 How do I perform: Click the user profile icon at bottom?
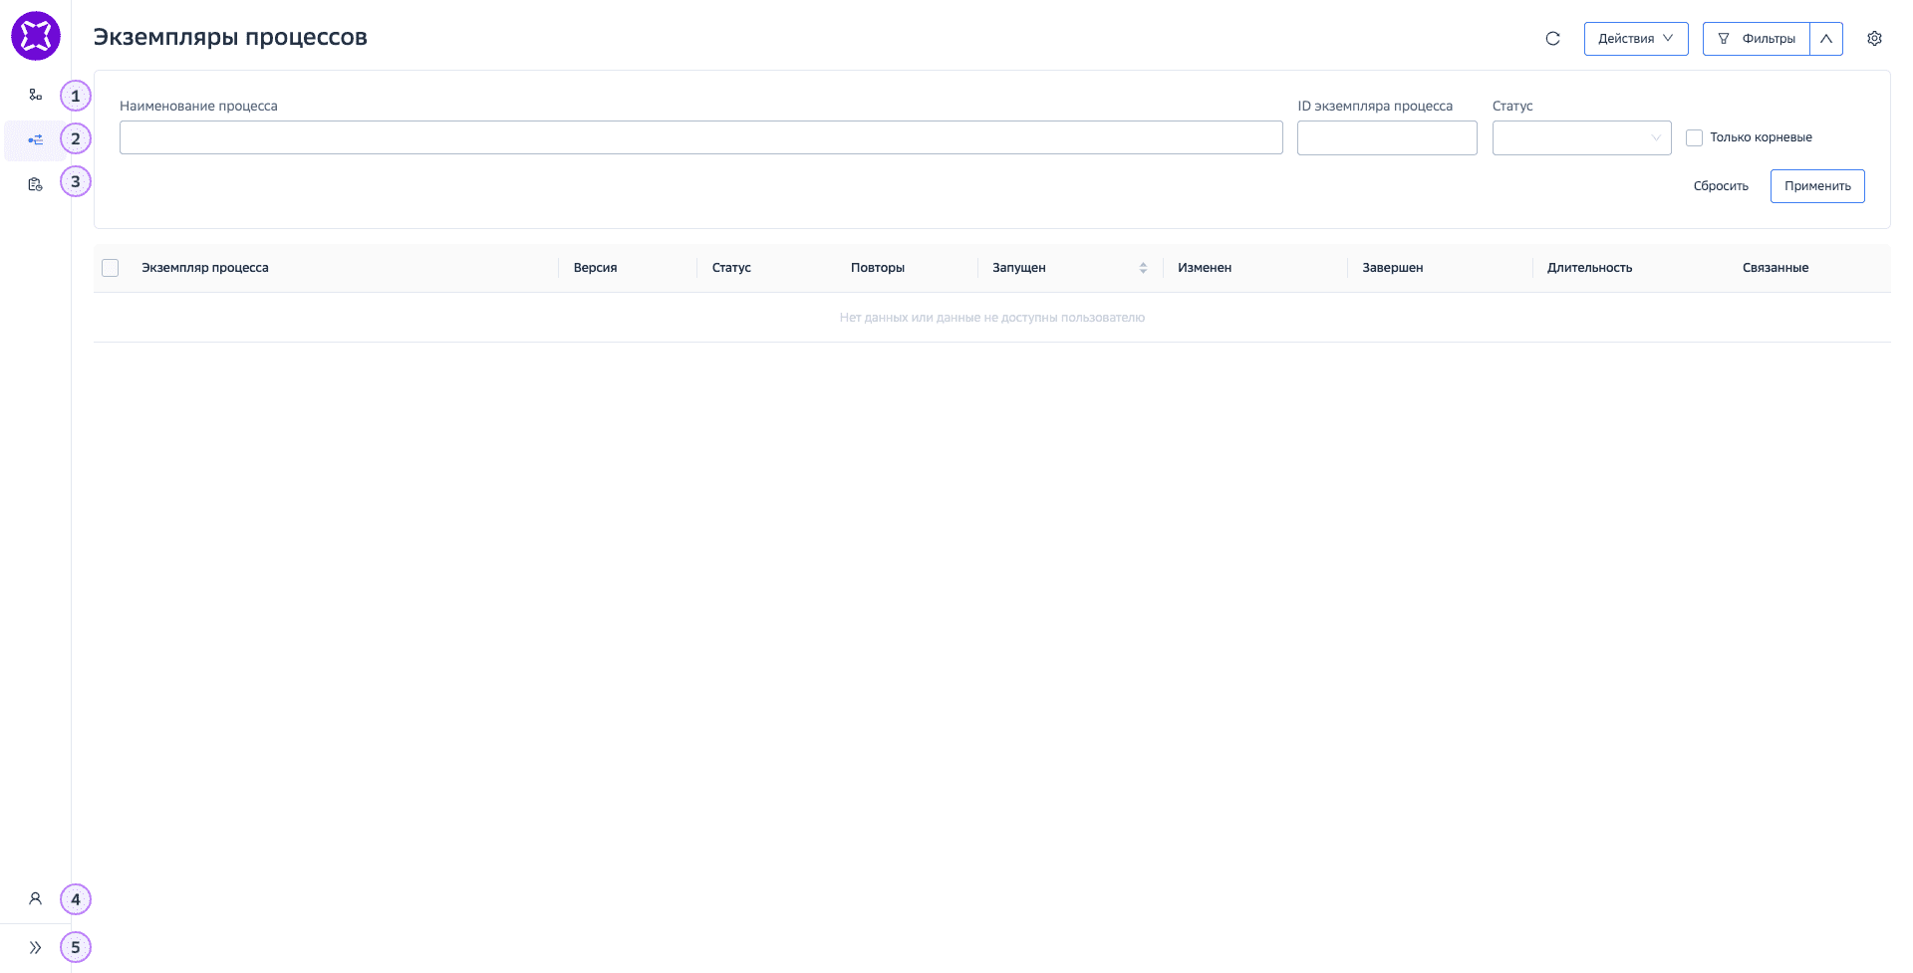[x=36, y=898]
